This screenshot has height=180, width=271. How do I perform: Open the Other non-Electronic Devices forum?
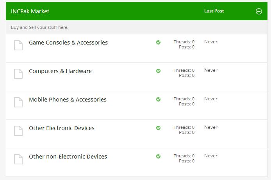tap(68, 157)
